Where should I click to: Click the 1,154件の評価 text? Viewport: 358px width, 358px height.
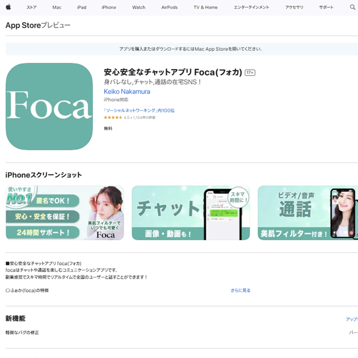(x=144, y=118)
